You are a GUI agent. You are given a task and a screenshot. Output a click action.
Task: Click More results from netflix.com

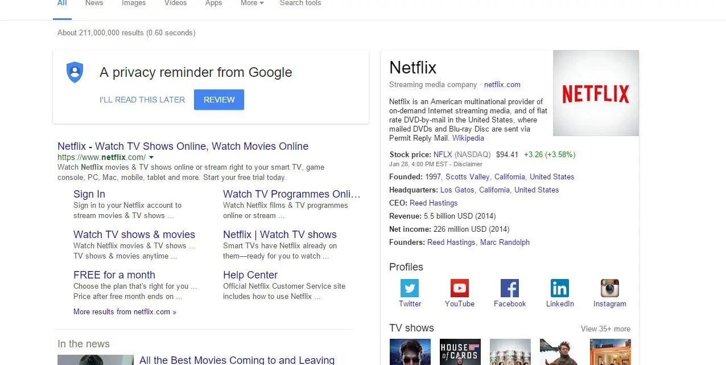click(x=125, y=312)
